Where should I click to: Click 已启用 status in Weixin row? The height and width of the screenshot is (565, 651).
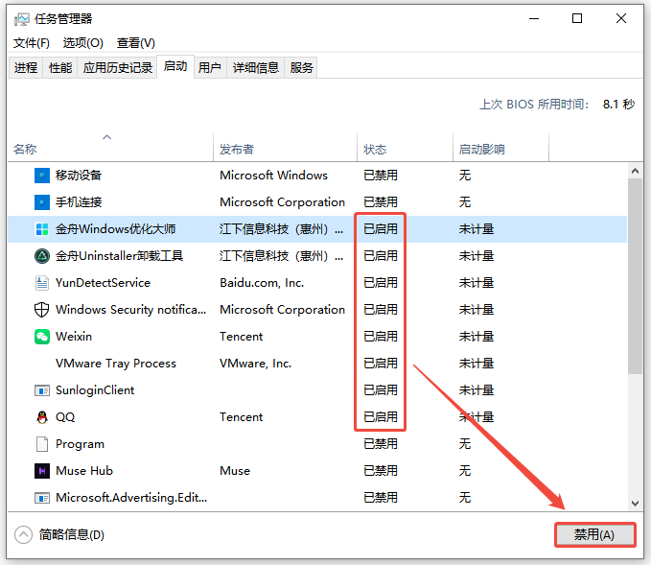coord(381,337)
